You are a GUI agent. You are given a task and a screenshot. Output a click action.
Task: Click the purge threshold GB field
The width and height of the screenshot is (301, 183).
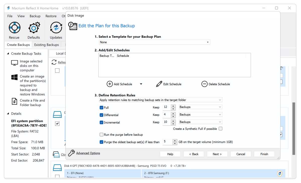(168, 142)
